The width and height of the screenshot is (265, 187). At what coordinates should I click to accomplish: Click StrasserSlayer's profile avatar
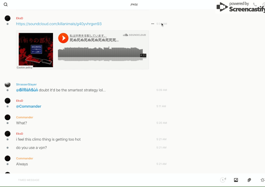[x=7, y=84]
